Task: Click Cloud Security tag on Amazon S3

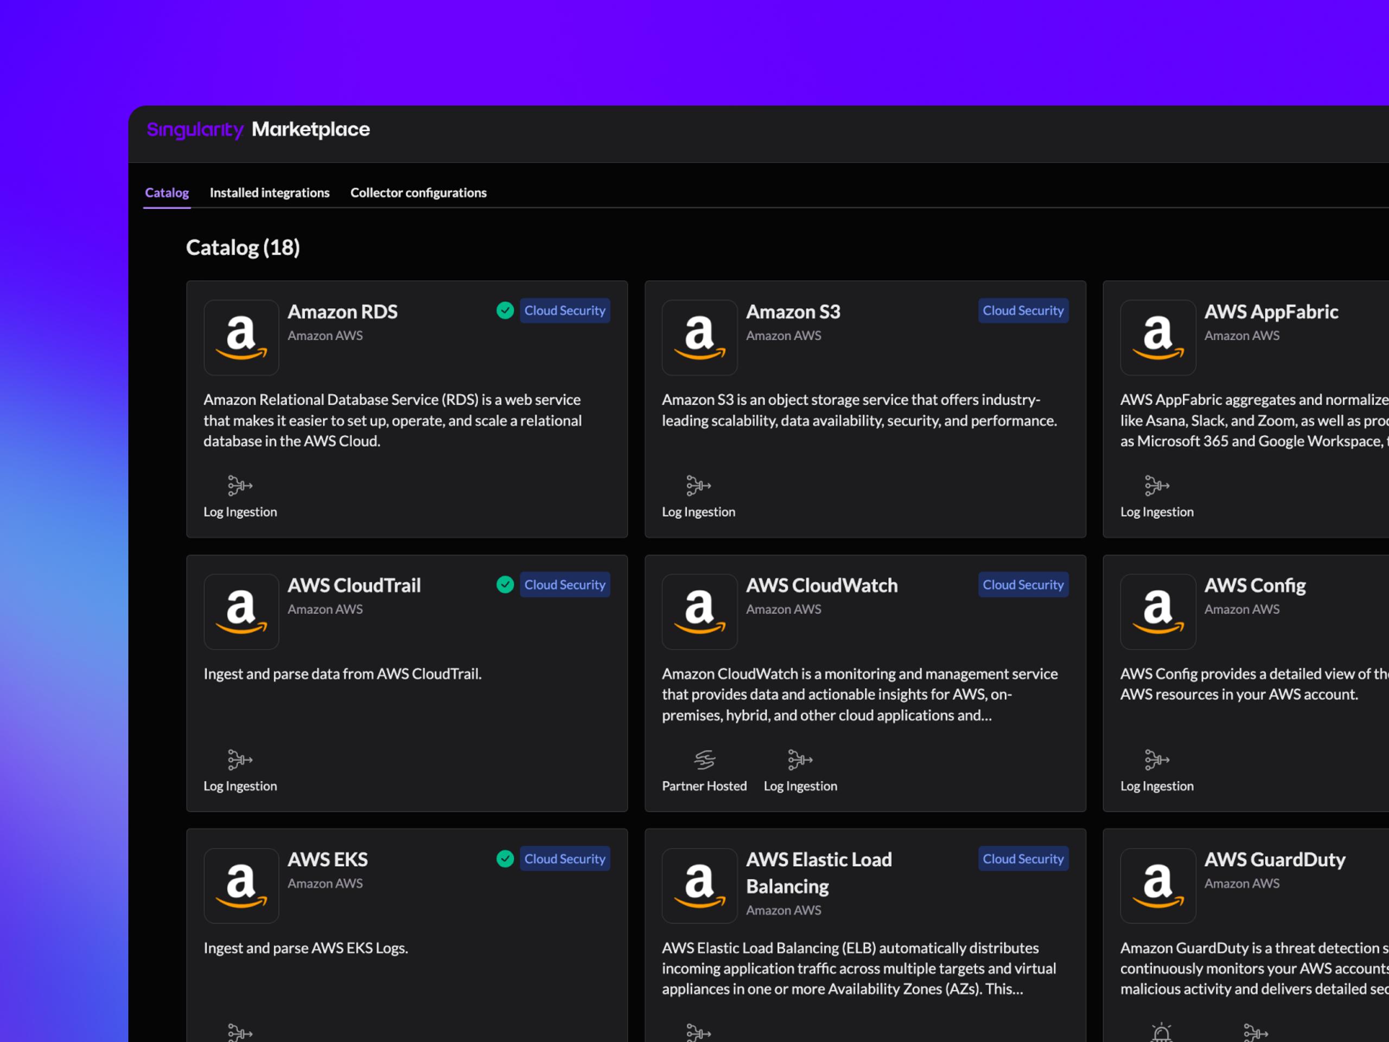Action: pos(1023,311)
